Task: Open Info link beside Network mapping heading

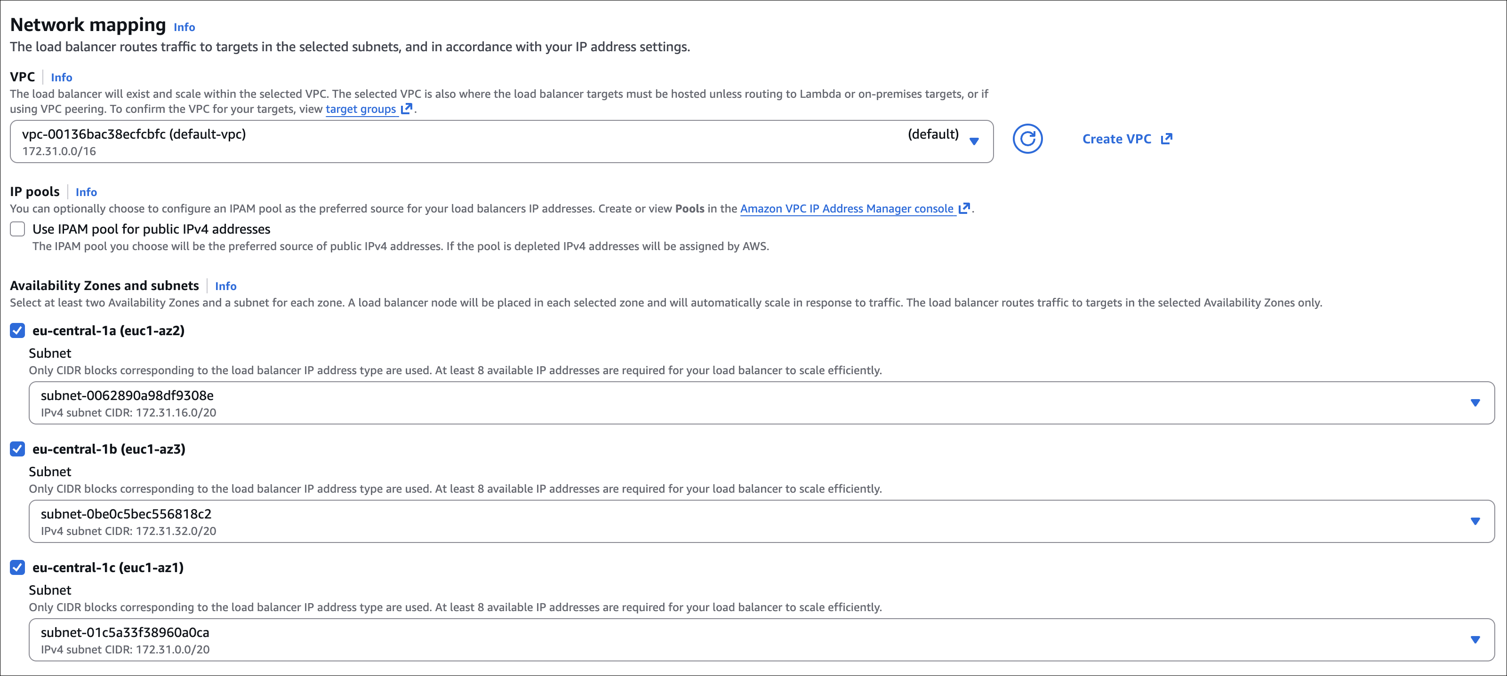Action: pyautogui.click(x=184, y=27)
